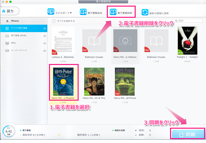The height and width of the screenshot is (143, 206).
Task: Click the 最新の情報に更新 refresh icon
Action: (145, 12)
